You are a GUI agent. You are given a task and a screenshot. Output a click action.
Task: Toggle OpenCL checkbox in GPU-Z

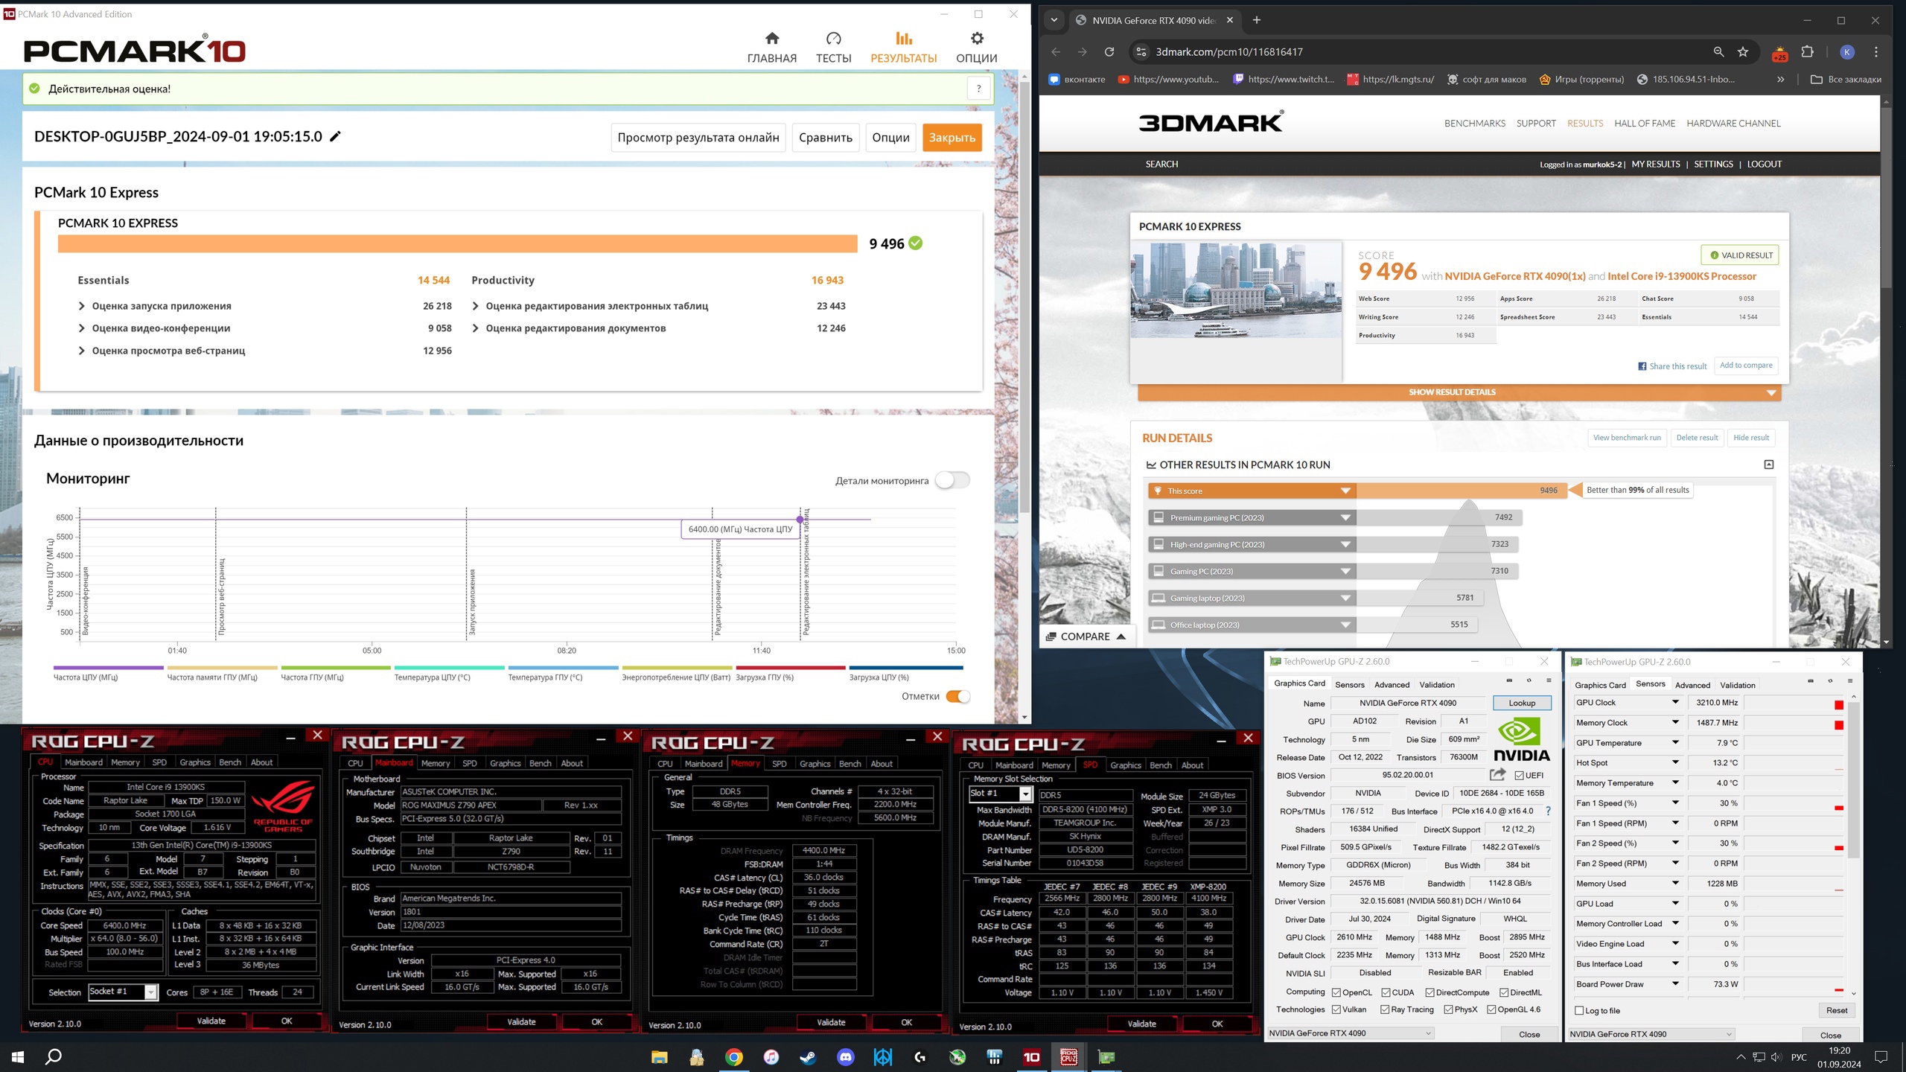1336,992
